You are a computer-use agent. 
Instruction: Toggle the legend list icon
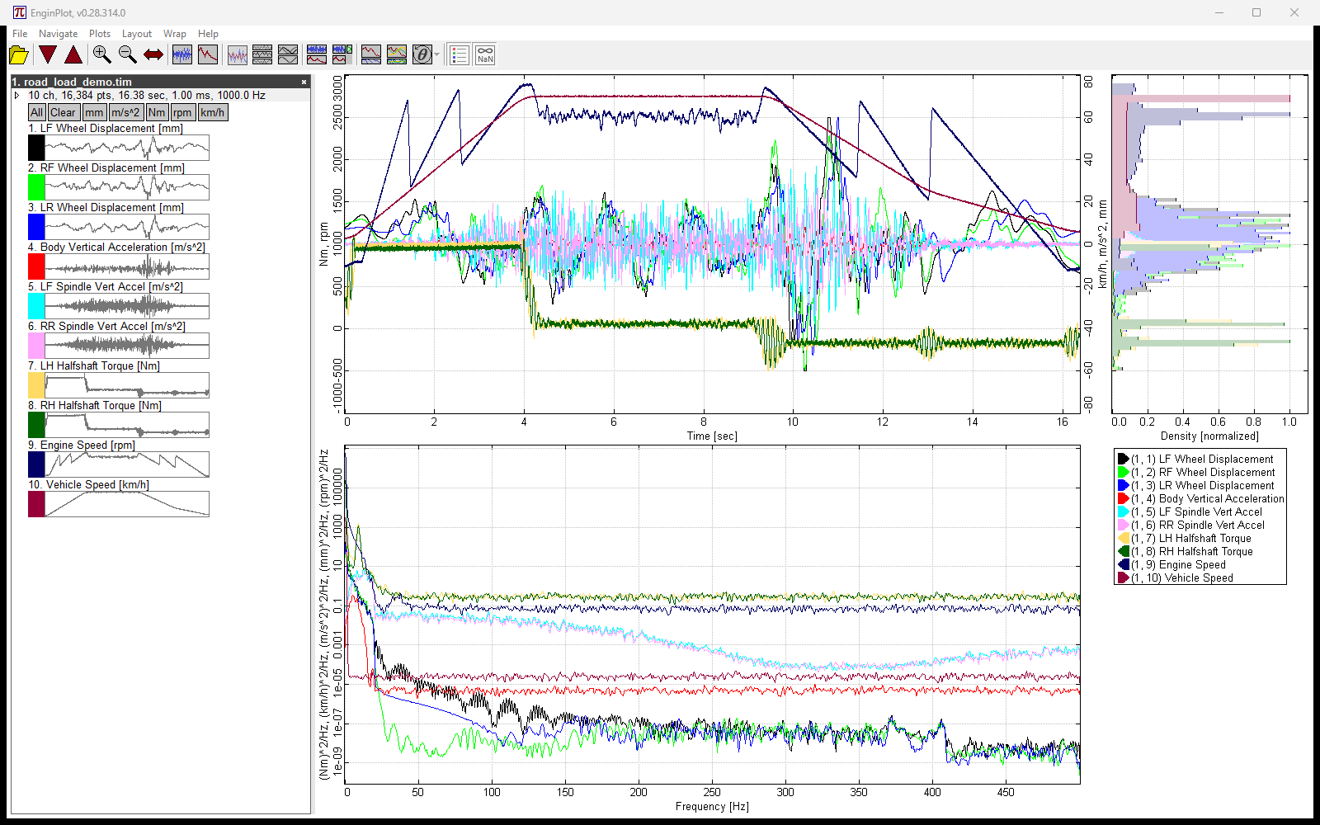tap(460, 55)
